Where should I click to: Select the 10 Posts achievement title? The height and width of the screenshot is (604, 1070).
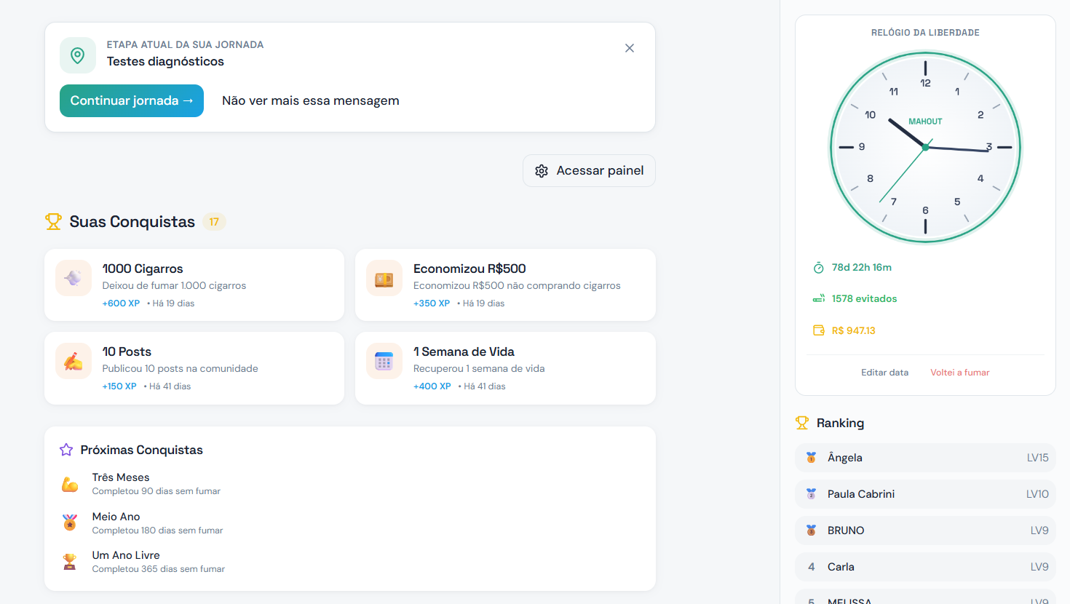tap(127, 351)
